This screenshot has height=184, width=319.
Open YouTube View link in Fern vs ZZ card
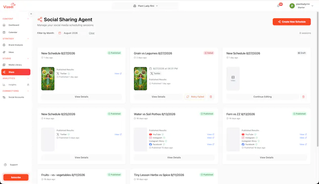[303, 134]
